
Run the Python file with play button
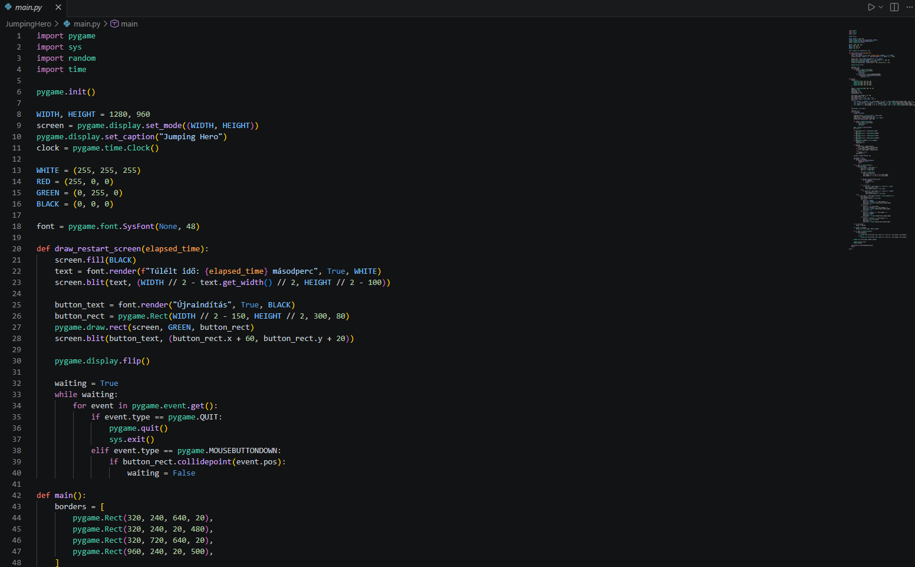871,7
